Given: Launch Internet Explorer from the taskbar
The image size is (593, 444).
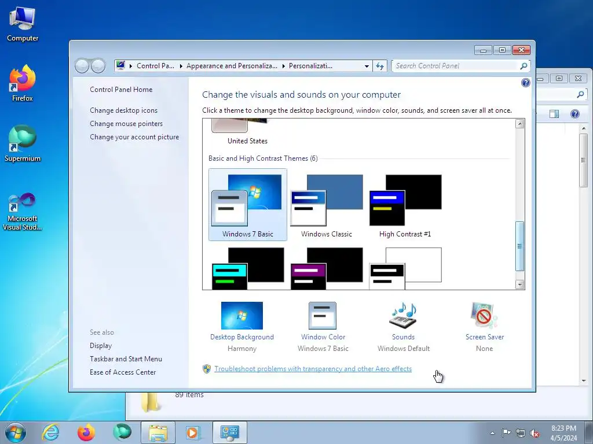Looking at the screenshot, I should click(x=51, y=432).
